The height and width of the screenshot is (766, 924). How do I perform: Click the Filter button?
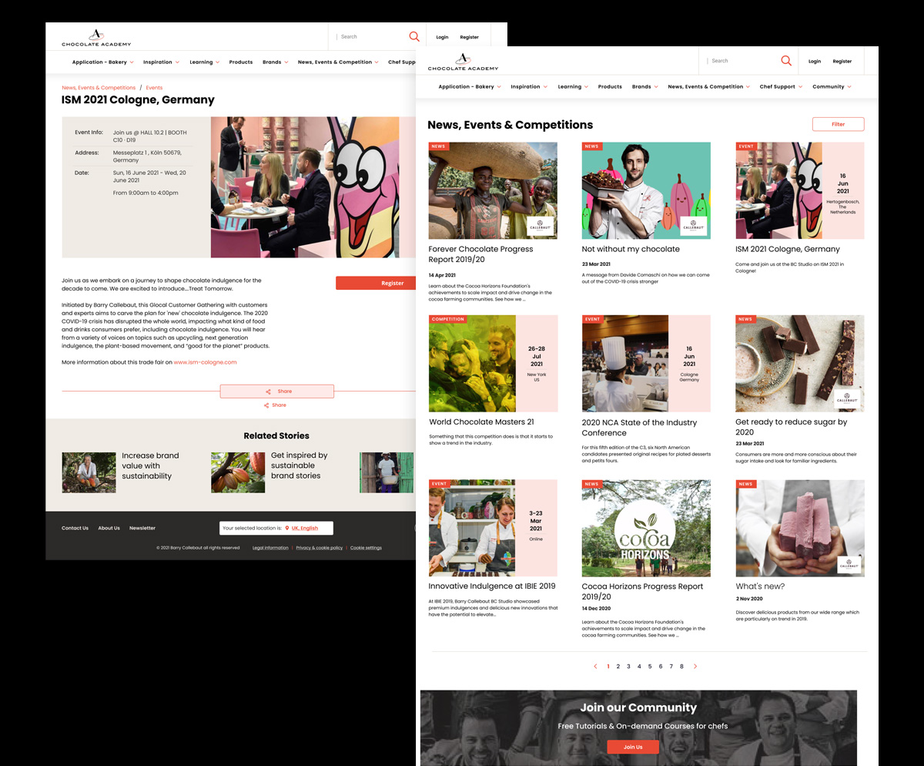pyautogui.click(x=838, y=124)
